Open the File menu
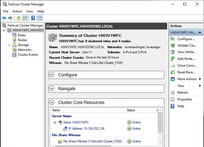 [5, 11]
